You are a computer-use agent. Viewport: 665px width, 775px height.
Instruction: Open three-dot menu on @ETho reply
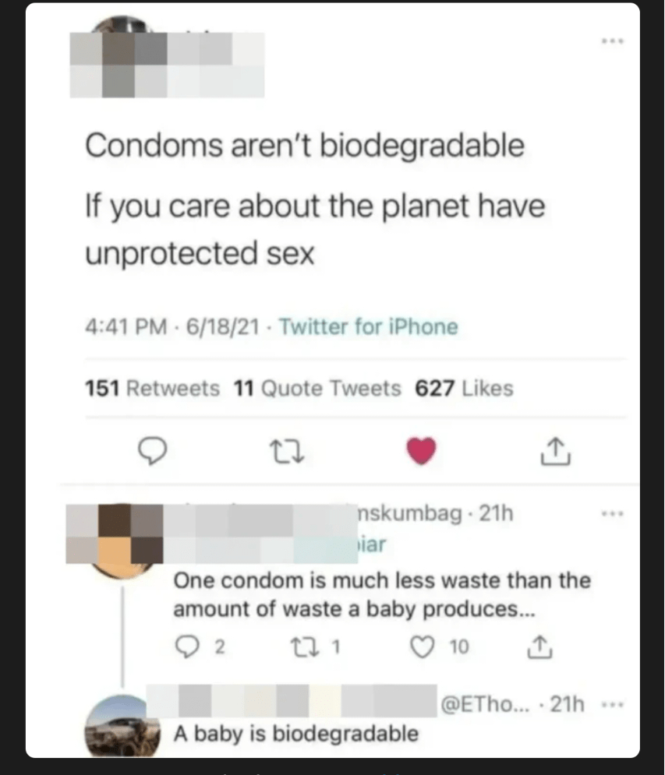click(x=614, y=704)
